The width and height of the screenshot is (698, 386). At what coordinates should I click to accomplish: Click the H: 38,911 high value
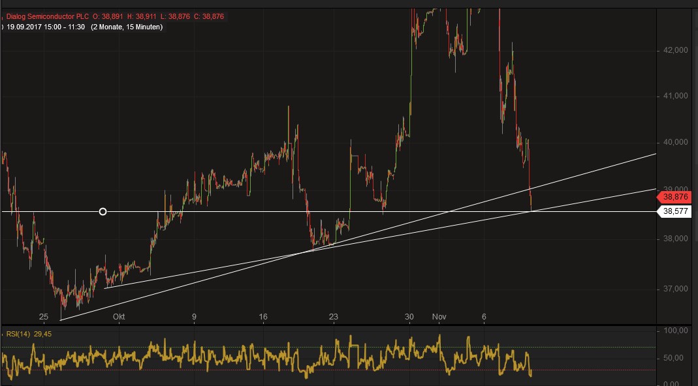[140, 16]
